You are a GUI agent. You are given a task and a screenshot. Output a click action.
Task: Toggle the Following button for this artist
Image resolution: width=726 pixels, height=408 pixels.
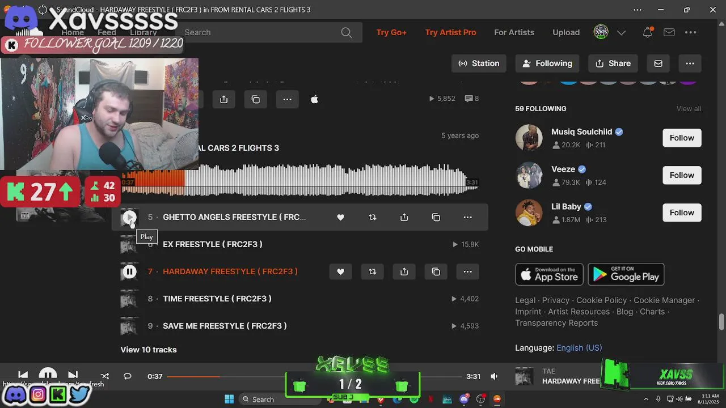[547, 63]
